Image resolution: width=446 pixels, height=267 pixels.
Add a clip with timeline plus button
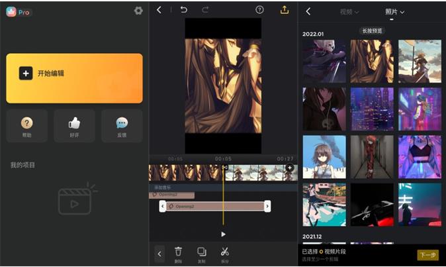point(290,168)
